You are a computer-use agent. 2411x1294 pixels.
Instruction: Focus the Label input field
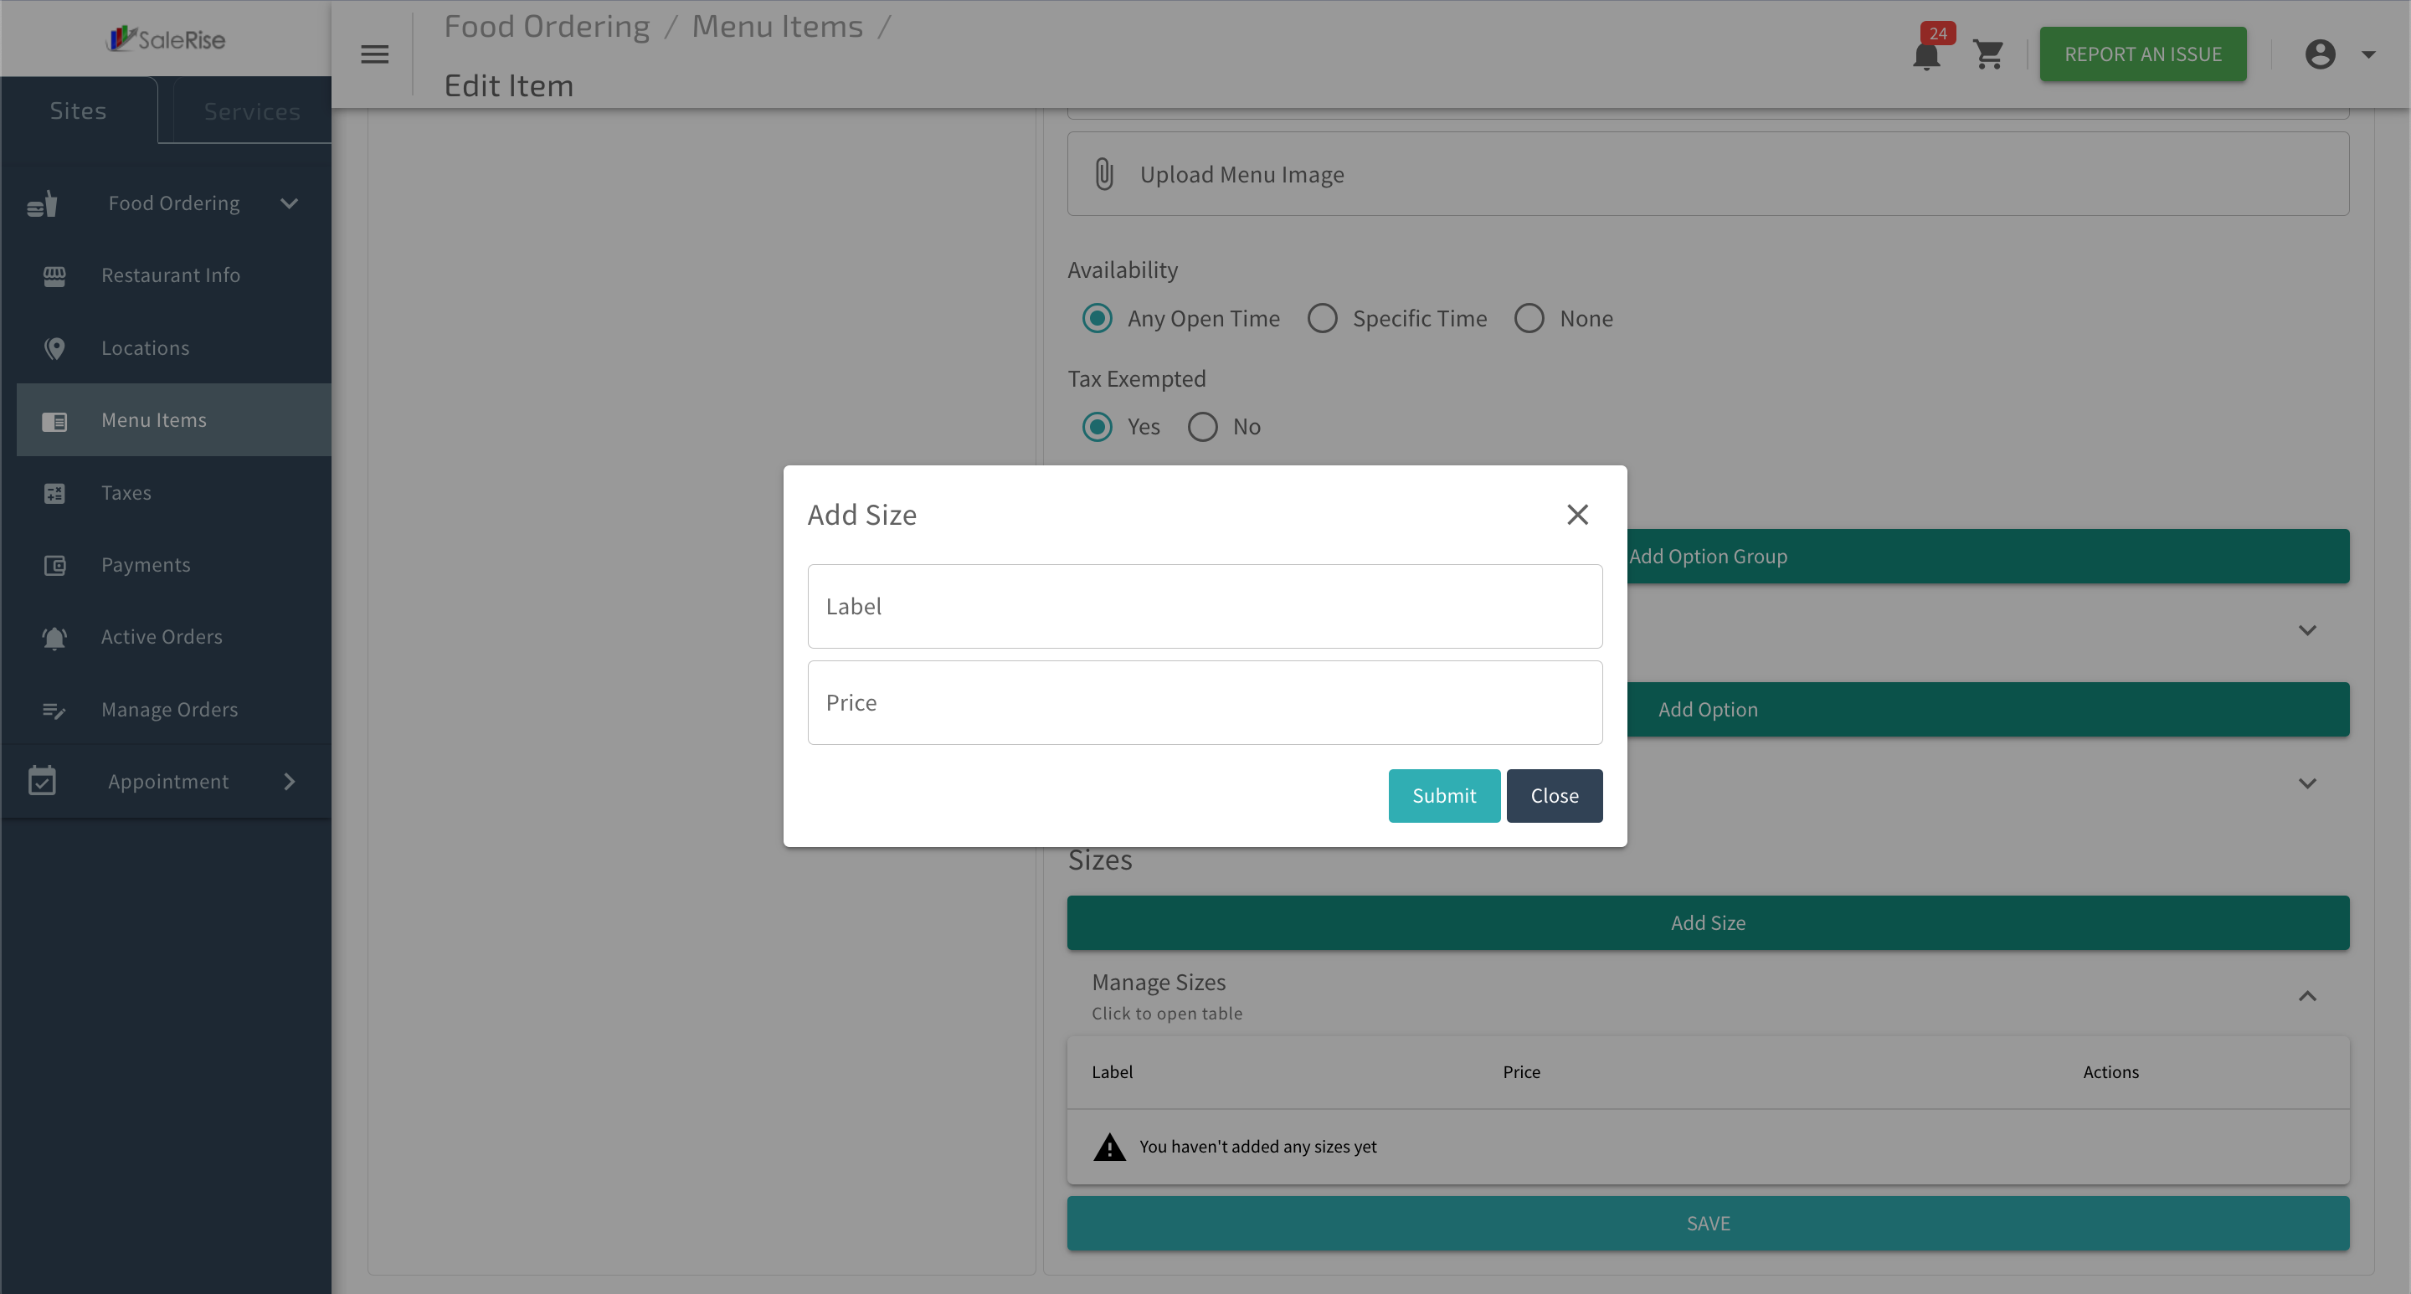(1205, 606)
